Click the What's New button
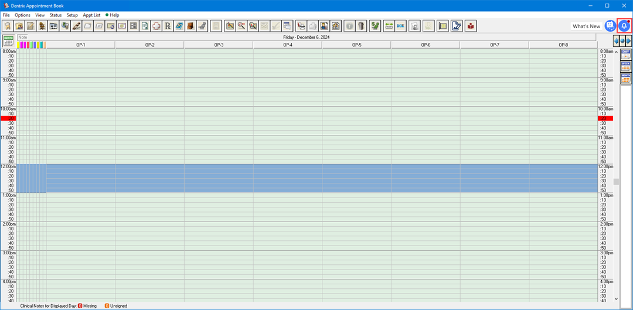Image resolution: width=633 pixels, height=310 pixels. click(586, 26)
